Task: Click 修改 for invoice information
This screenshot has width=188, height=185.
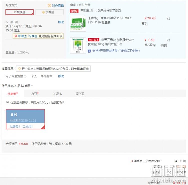Action: coord(61,76)
